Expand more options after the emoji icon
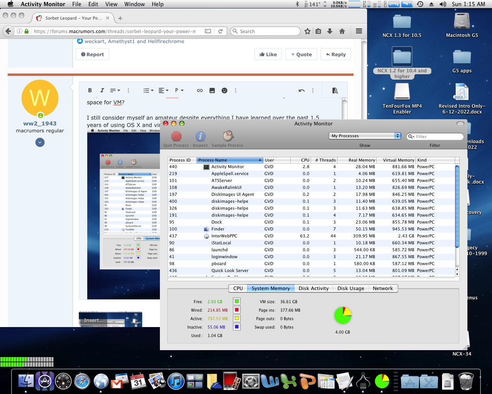The image size is (492, 394). point(236,90)
